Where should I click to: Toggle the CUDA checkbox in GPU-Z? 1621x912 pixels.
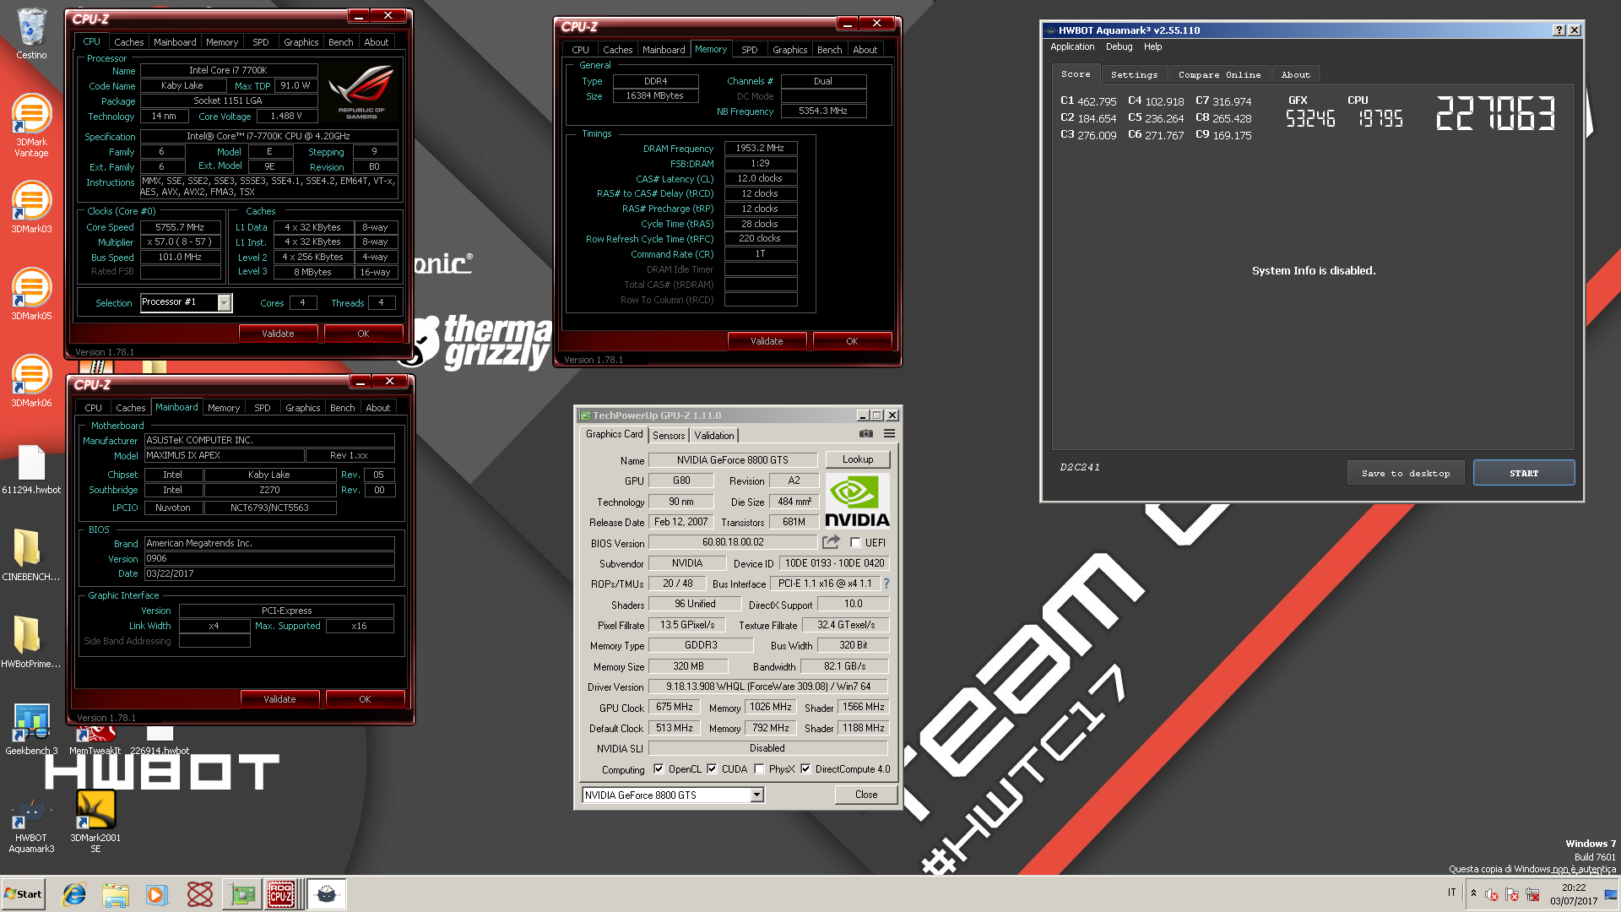tap(712, 769)
